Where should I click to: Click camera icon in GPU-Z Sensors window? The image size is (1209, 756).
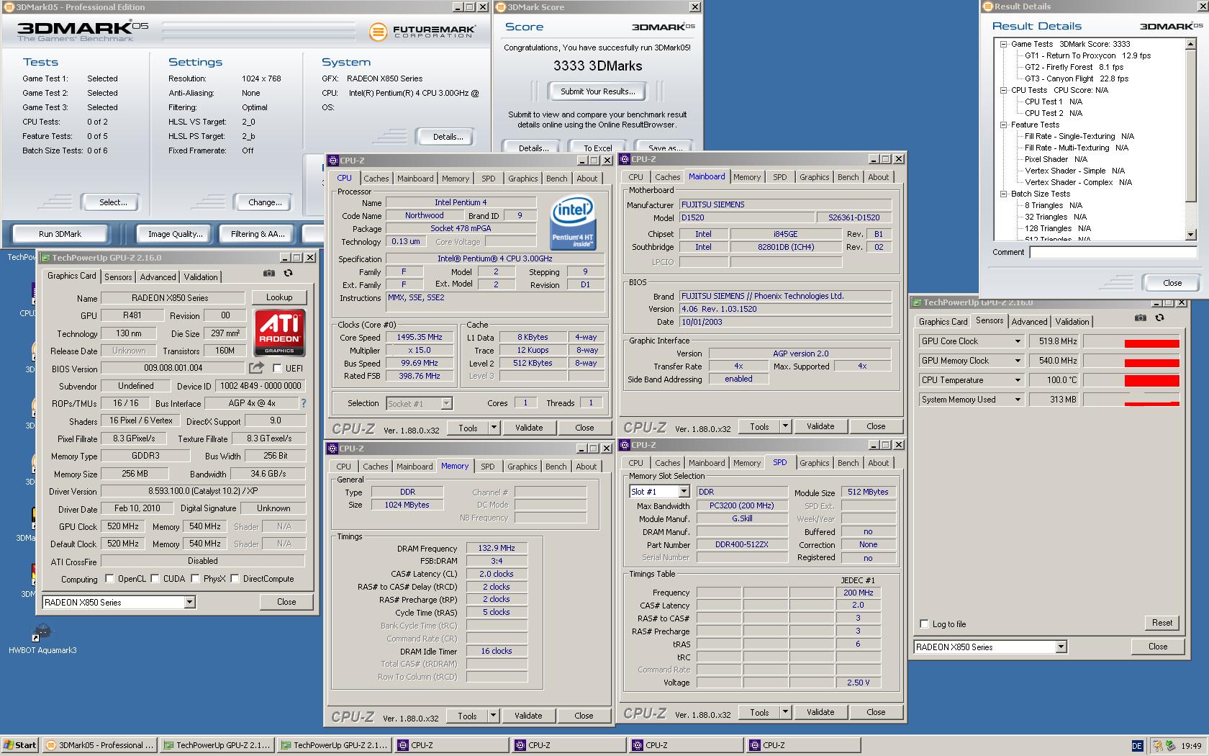[x=1140, y=318]
